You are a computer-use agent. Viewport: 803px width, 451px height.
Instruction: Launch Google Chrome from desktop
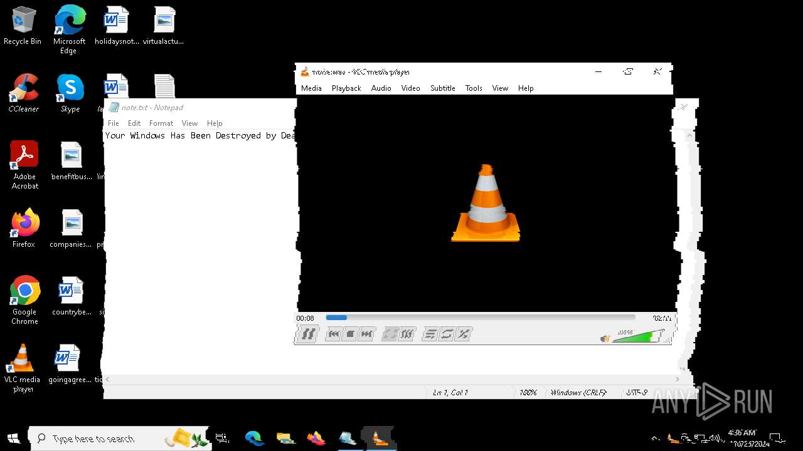24,301
